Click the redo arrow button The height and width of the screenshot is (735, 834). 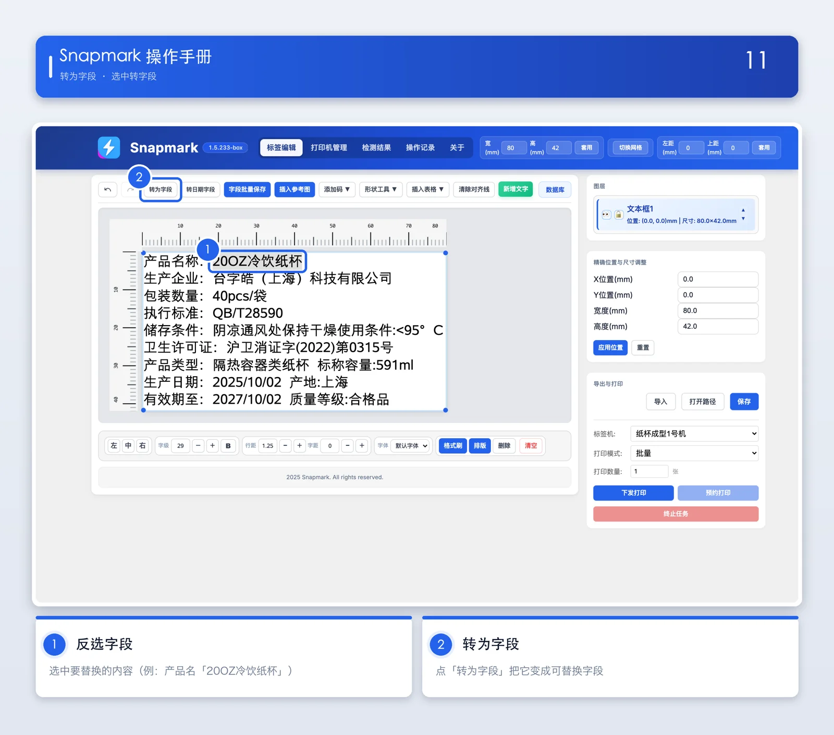coord(130,190)
